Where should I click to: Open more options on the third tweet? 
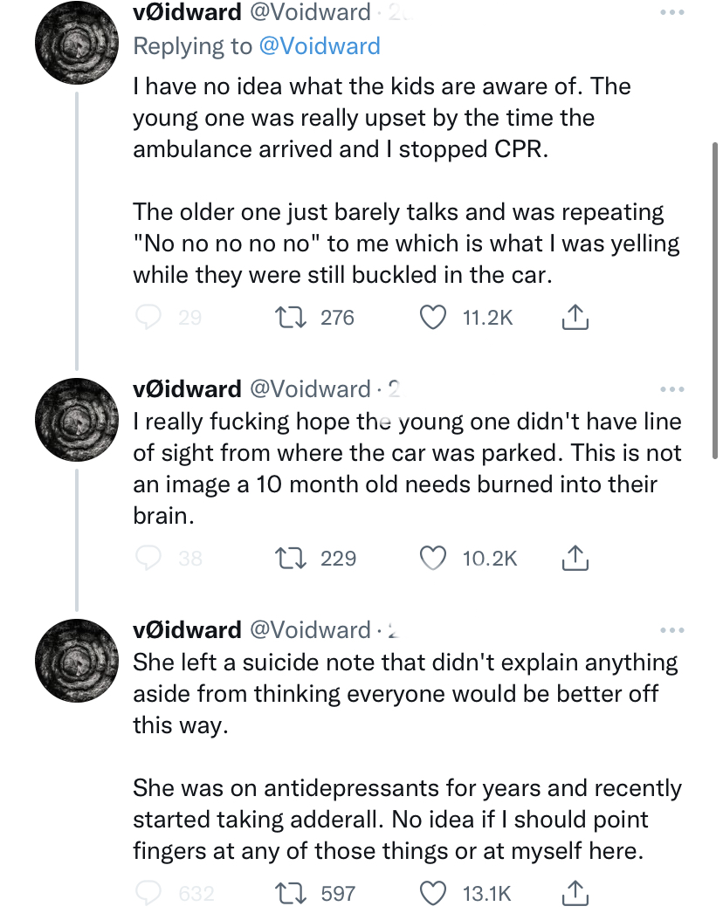(x=672, y=629)
